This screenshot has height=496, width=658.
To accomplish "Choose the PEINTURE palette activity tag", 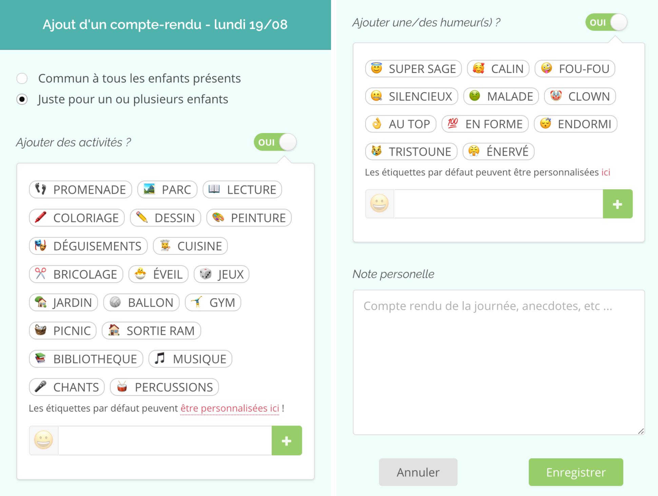I will tap(249, 218).
